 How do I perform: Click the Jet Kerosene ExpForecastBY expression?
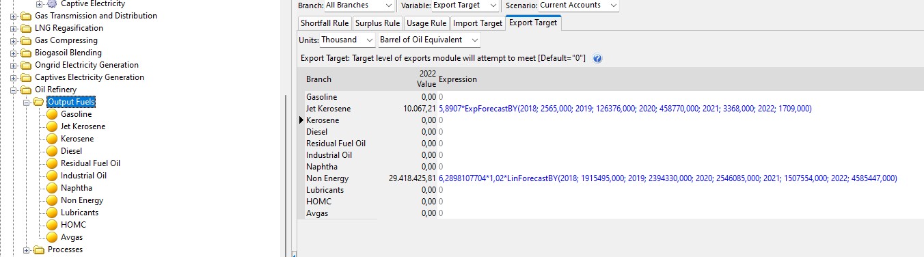point(625,109)
